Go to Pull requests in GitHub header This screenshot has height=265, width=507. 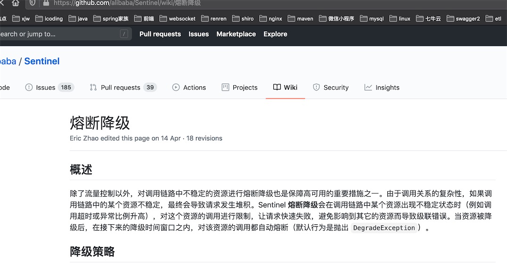[160, 34]
